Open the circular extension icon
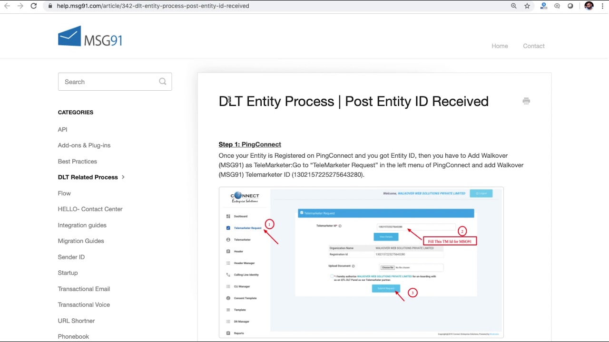This screenshot has height=342, width=609. click(570, 6)
